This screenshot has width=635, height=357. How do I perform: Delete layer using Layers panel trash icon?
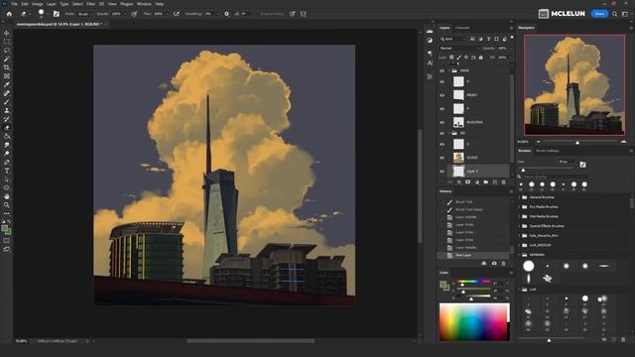pos(503,182)
